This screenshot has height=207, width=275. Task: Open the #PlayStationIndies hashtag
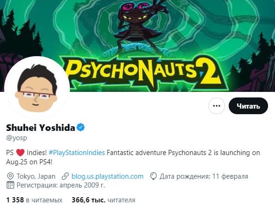[x=77, y=153]
